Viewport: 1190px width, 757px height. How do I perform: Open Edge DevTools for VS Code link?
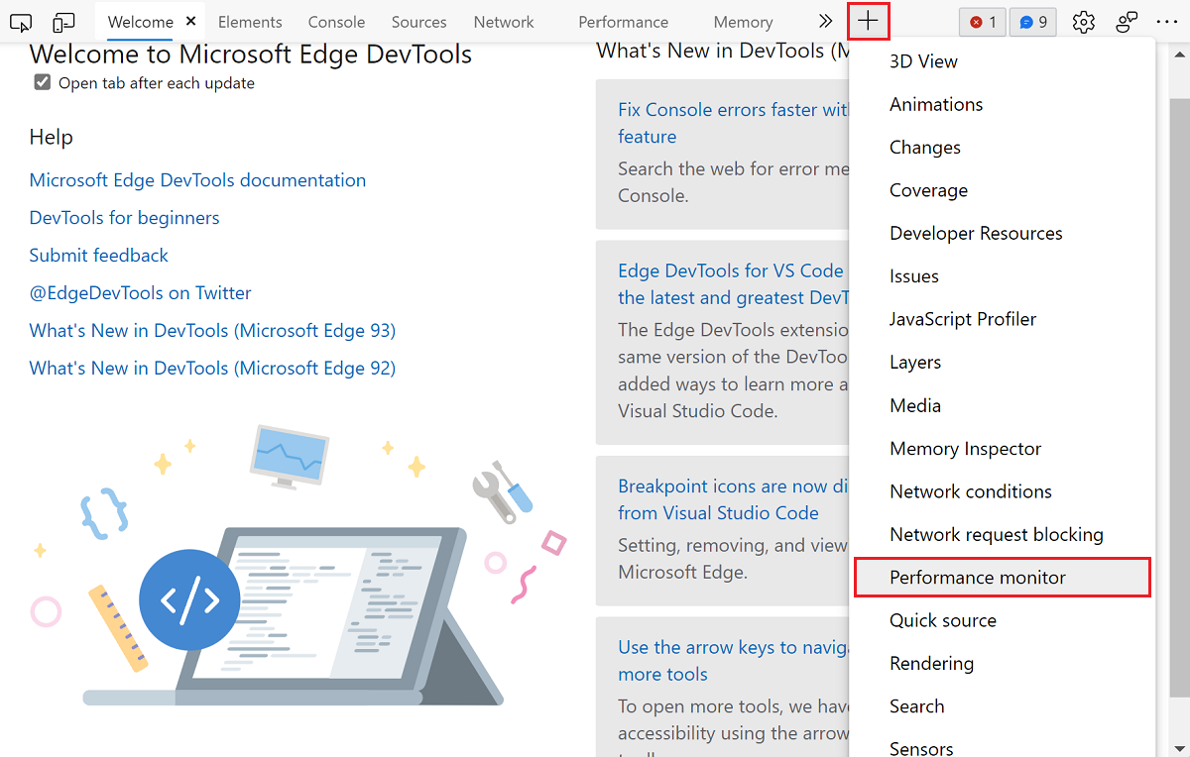coord(733,284)
